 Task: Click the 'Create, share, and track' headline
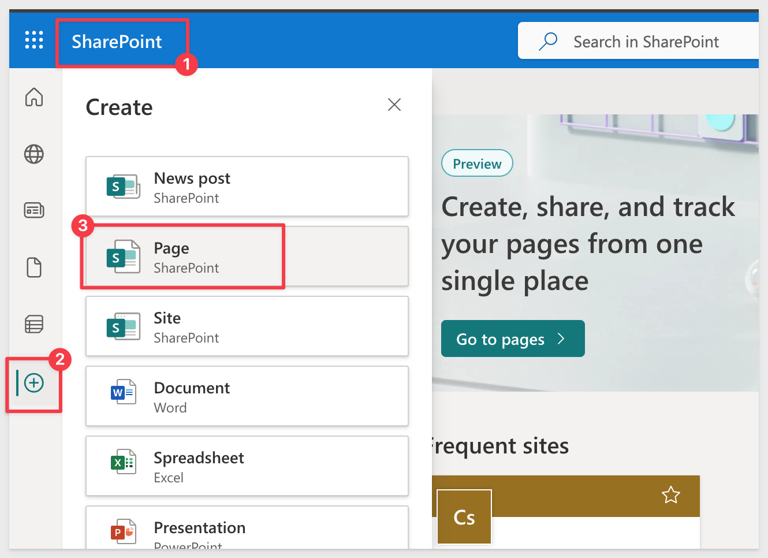click(x=588, y=244)
